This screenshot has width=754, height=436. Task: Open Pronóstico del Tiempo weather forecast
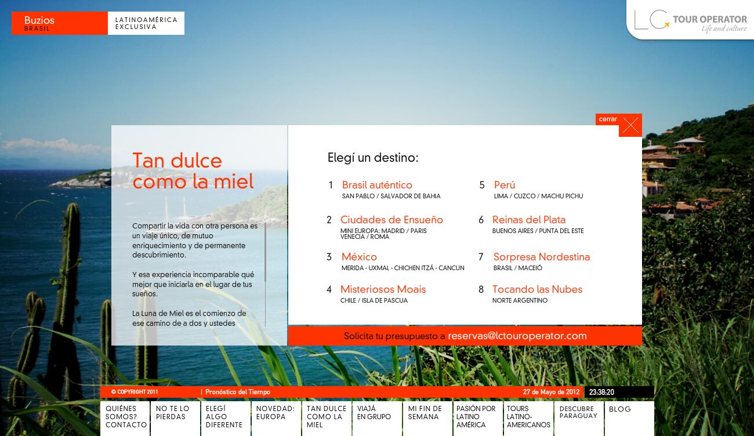pyautogui.click(x=238, y=392)
